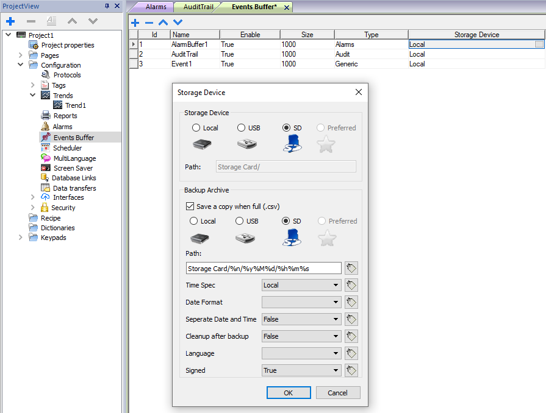Viewport: 546px width, 413px height.
Task: Click the add row plus icon above events table
Action: (135, 23)
